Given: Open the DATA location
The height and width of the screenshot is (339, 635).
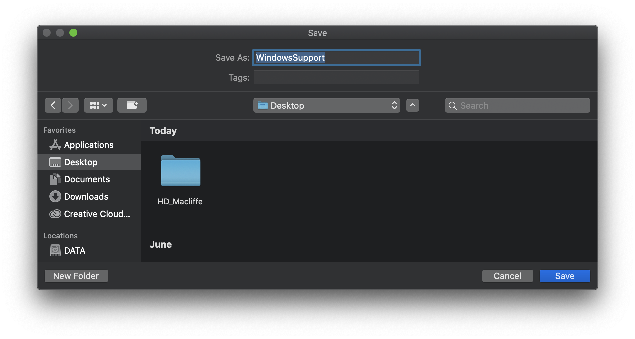Looking at the screenshot, I should tap(74, 250).
